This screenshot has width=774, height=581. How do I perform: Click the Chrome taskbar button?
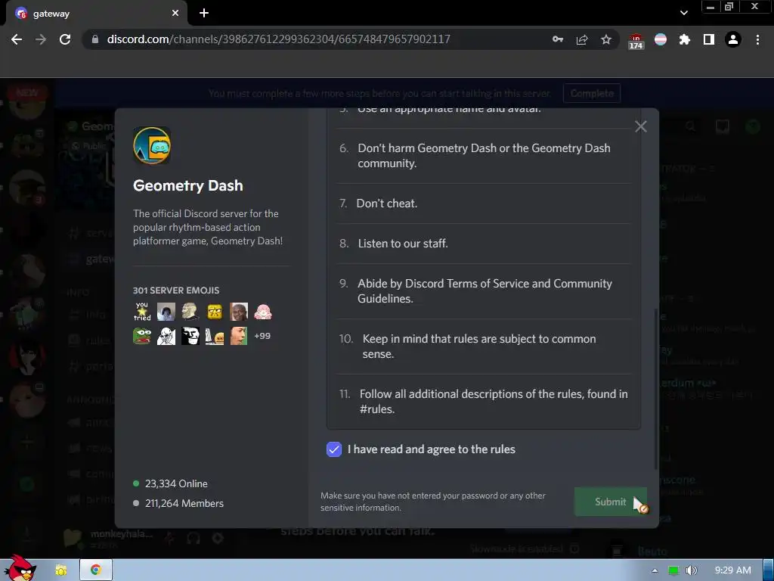pos(96,570)
